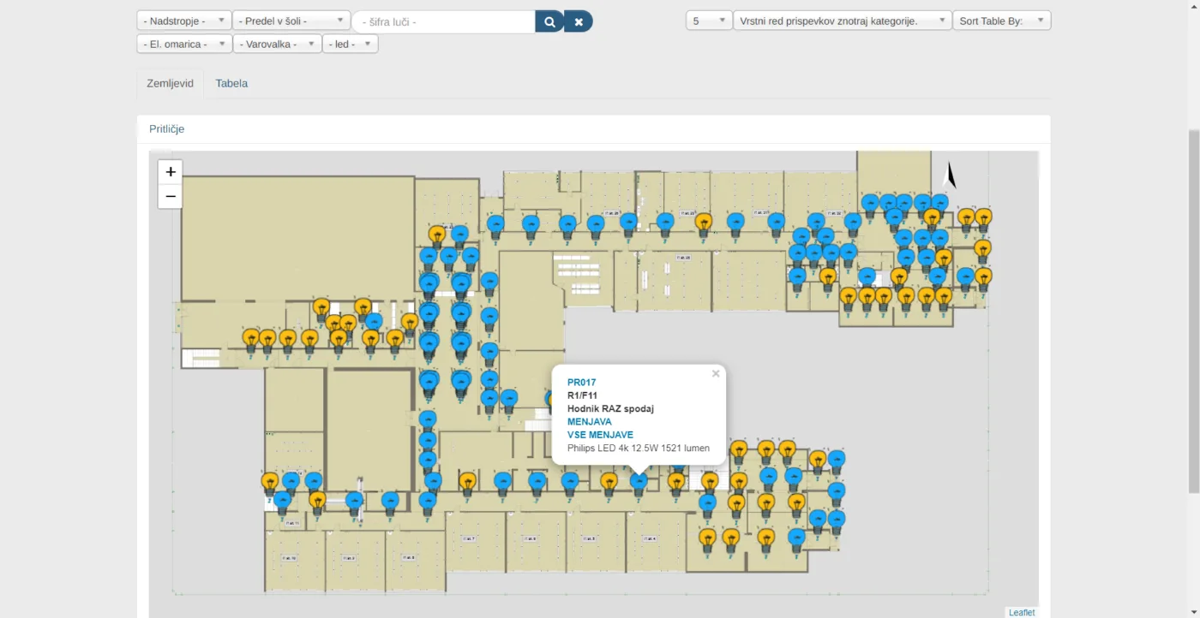Zoom in on the map

pos(171,172)
